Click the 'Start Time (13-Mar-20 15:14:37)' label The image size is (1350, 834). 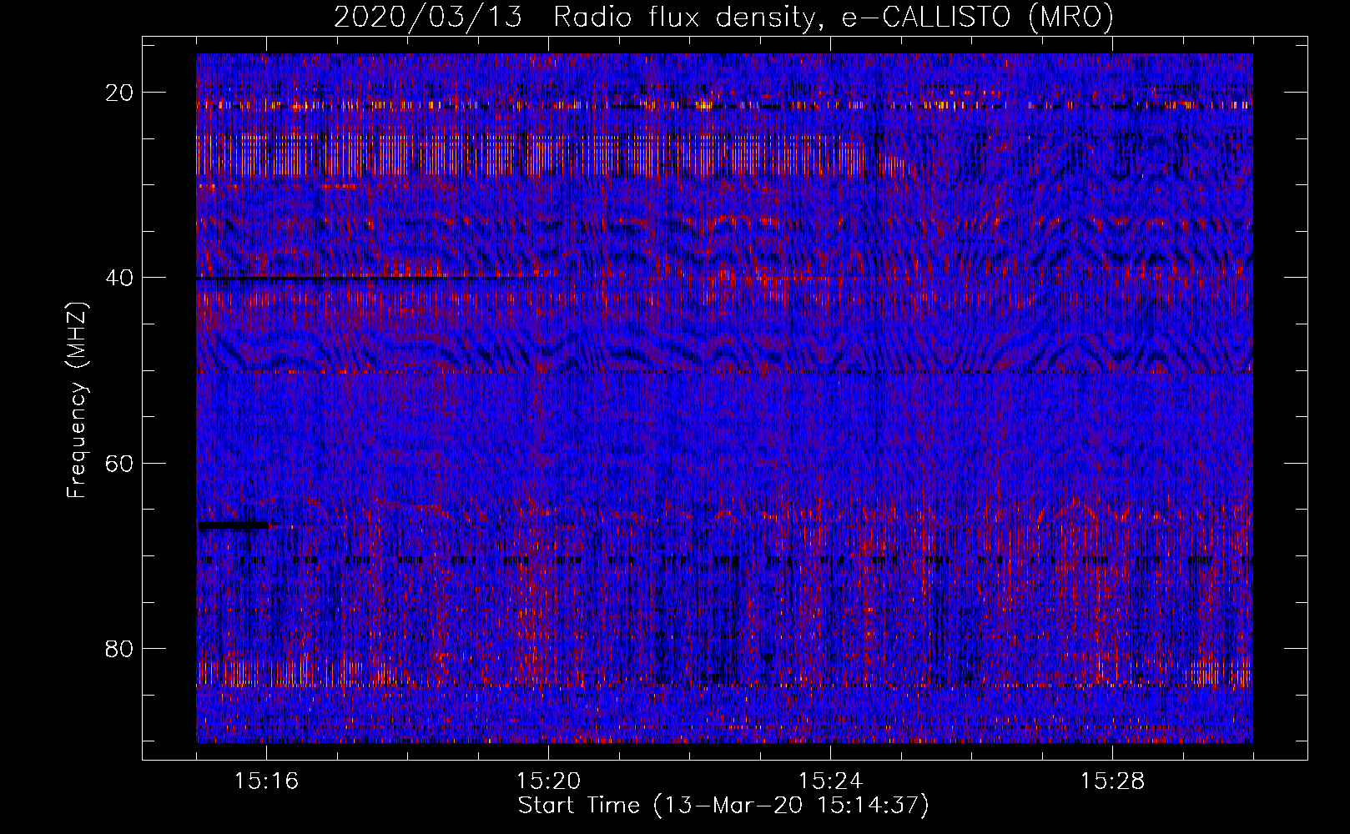(x=723, y=806)
